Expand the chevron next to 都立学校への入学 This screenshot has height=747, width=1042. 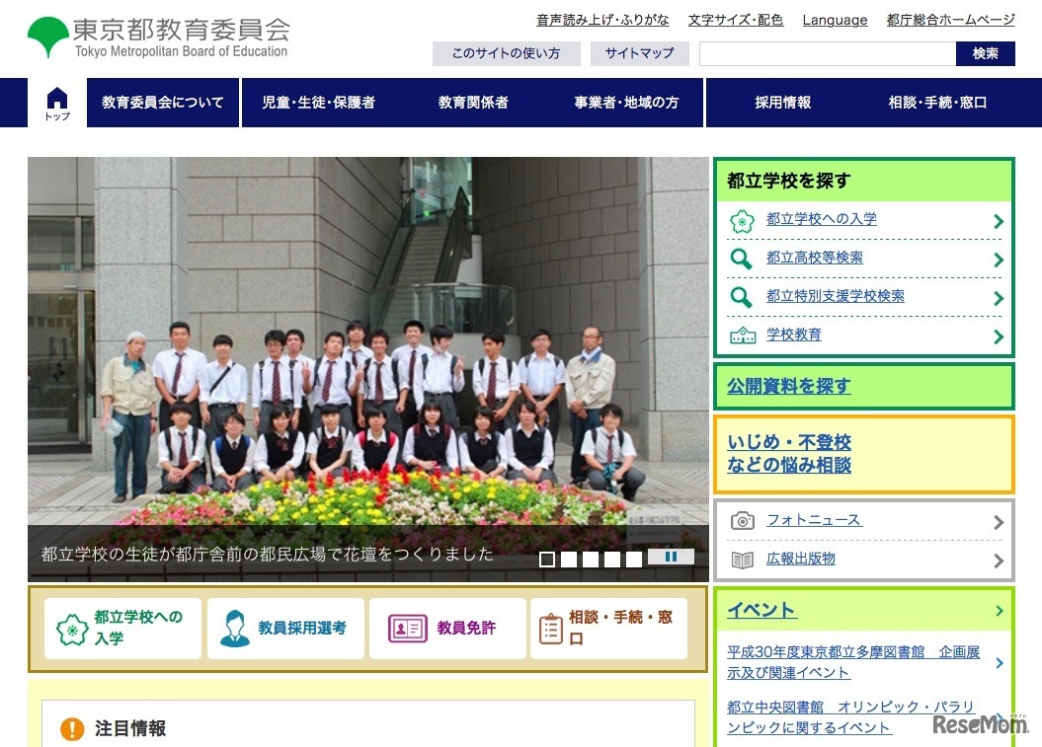[999, 220]
